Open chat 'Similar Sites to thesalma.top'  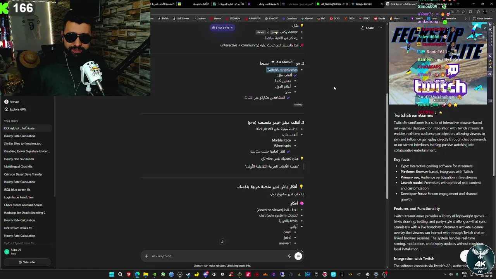point(22,143)
